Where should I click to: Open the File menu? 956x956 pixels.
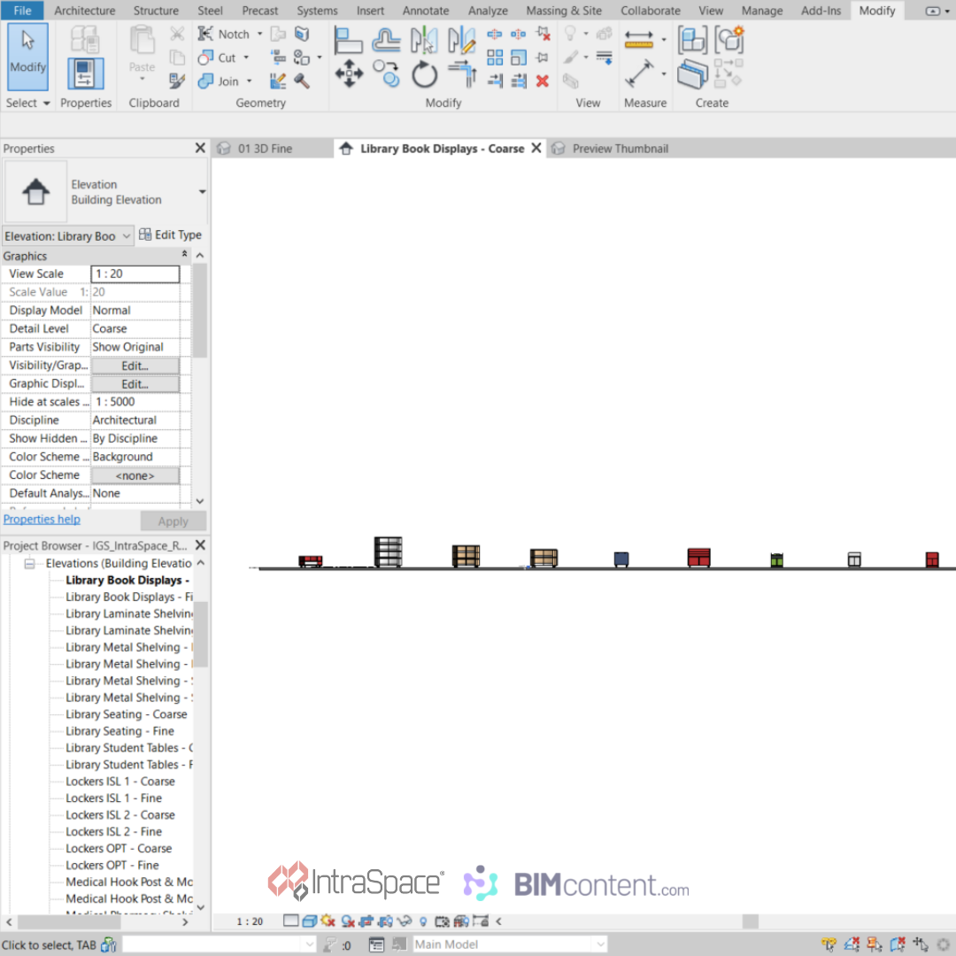click(x=22, y=11)
